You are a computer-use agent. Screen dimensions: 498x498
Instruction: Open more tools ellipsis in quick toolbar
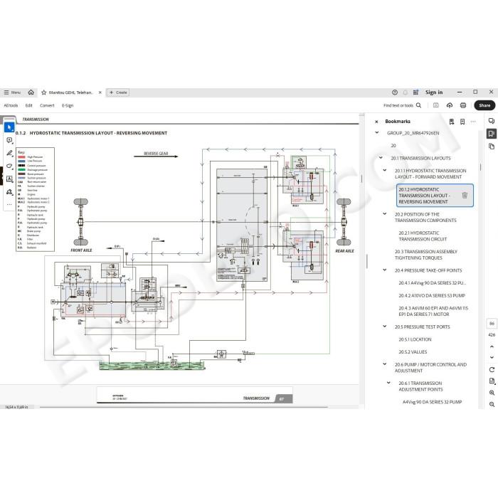click(x=9, y=205)
